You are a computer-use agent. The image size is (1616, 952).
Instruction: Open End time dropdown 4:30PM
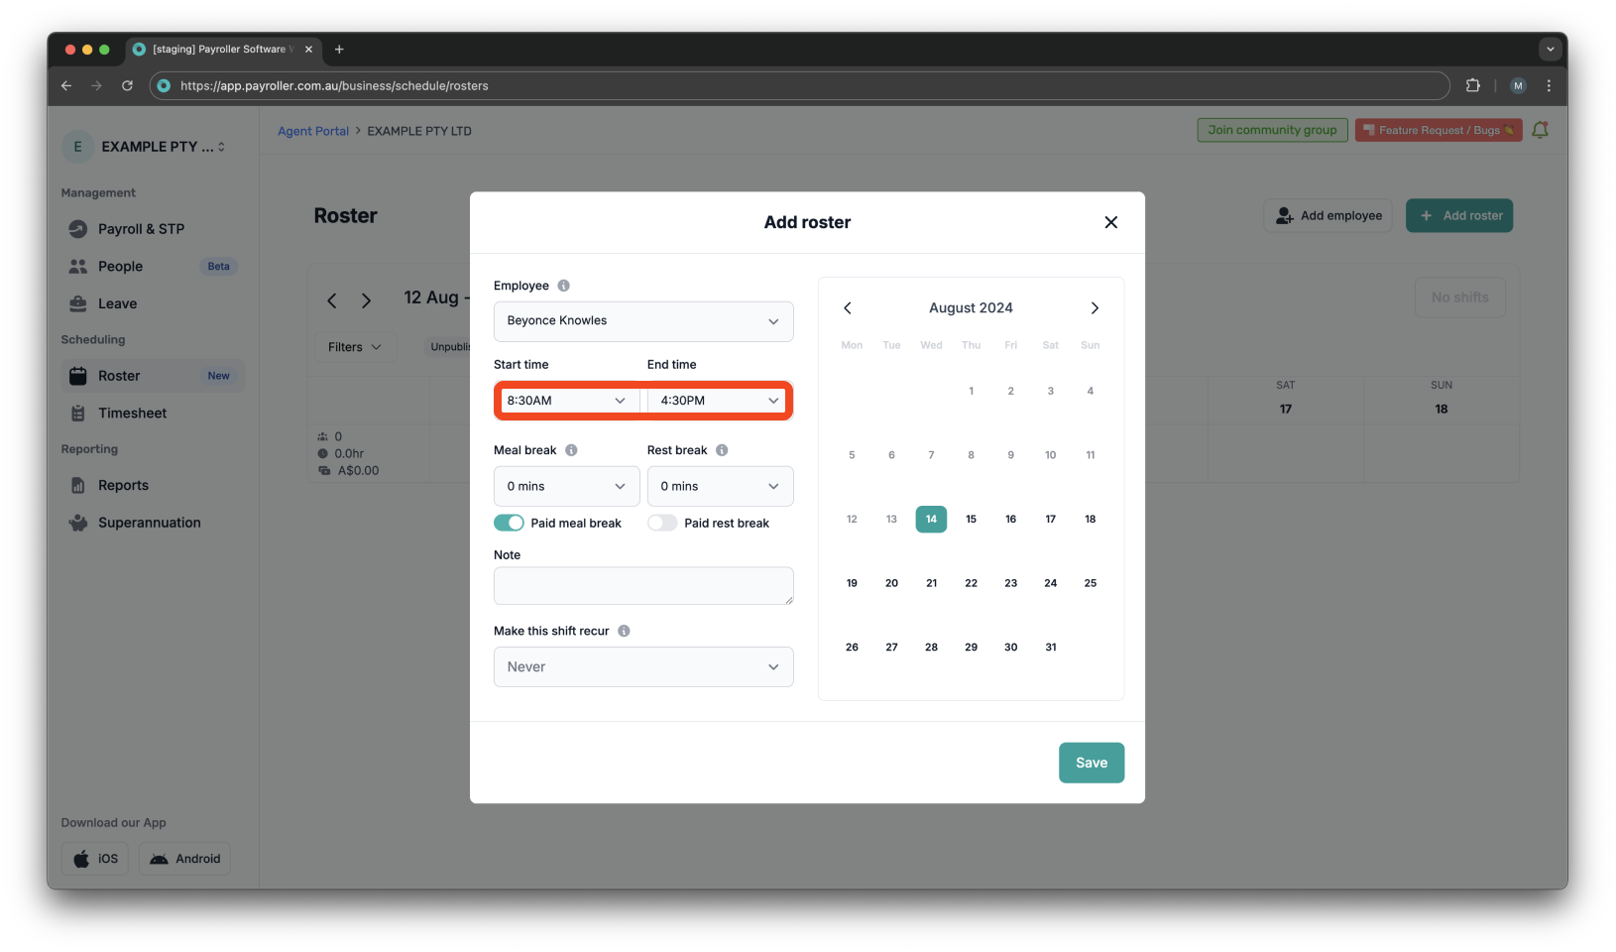[718, 401]
